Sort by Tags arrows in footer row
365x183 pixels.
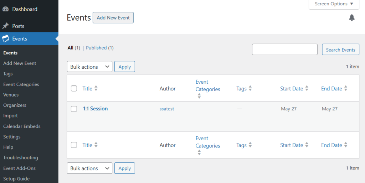pyautogui.click(x=250, y=145)
